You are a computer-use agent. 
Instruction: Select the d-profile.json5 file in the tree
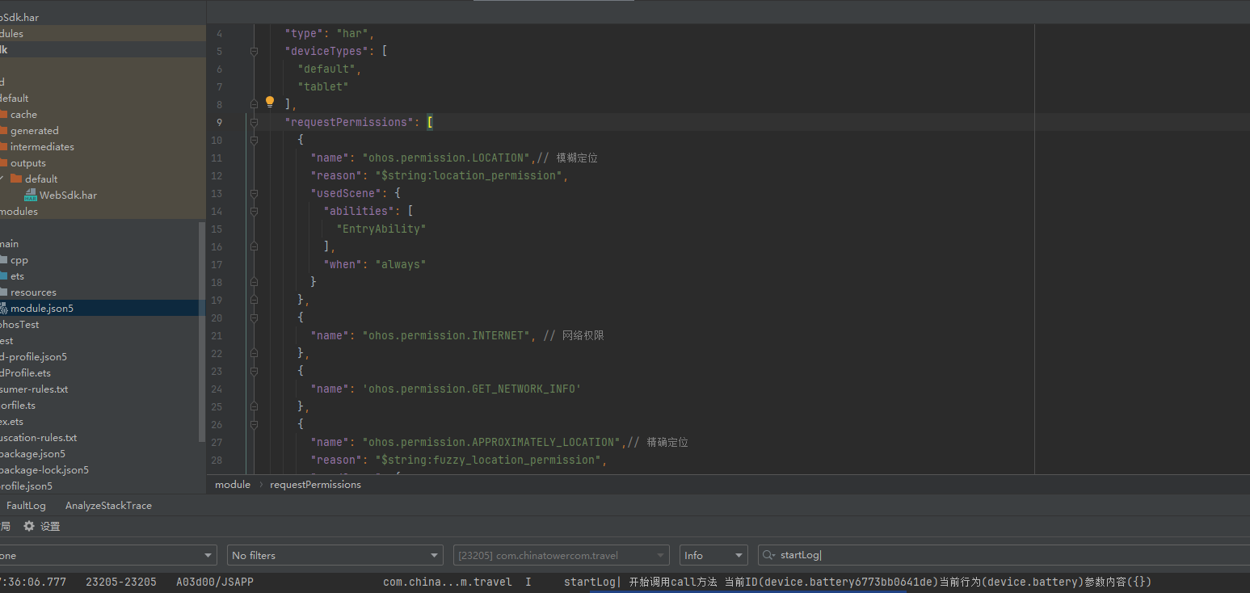(33, 357)
